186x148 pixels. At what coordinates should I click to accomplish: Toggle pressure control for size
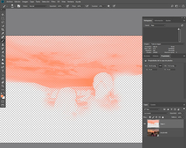(x=114, y=6)
